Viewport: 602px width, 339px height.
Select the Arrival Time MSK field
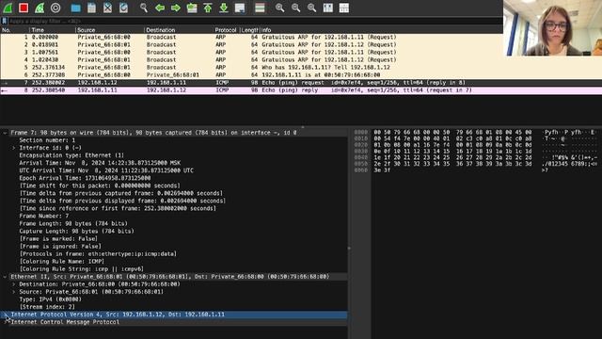(100, 163)
